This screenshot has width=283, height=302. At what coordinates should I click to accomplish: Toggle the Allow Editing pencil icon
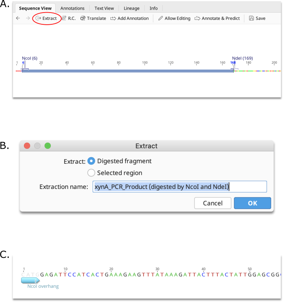coord(160,18)
